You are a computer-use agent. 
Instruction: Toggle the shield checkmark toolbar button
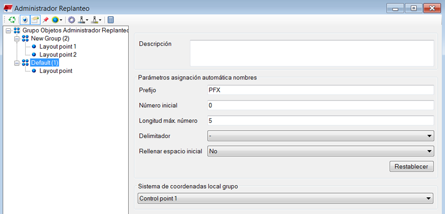coord(25,20)
